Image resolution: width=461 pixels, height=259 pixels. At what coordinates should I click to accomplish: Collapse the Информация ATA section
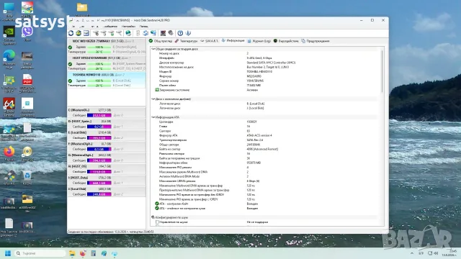coord(153,117)
